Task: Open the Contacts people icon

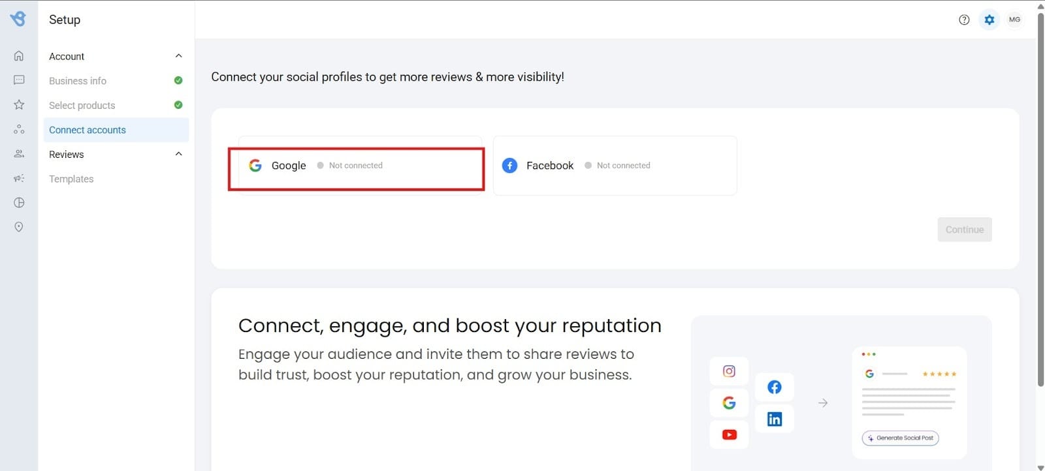Action: point(19,154)
